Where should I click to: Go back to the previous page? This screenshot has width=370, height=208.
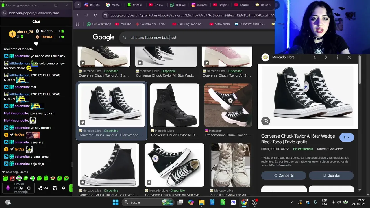pyautogui.click(x=78, y=15)
